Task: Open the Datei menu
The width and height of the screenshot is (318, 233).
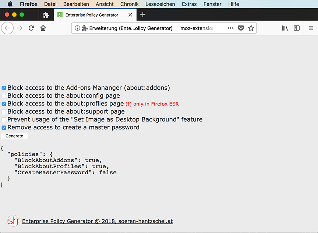Action: [50, 4]
